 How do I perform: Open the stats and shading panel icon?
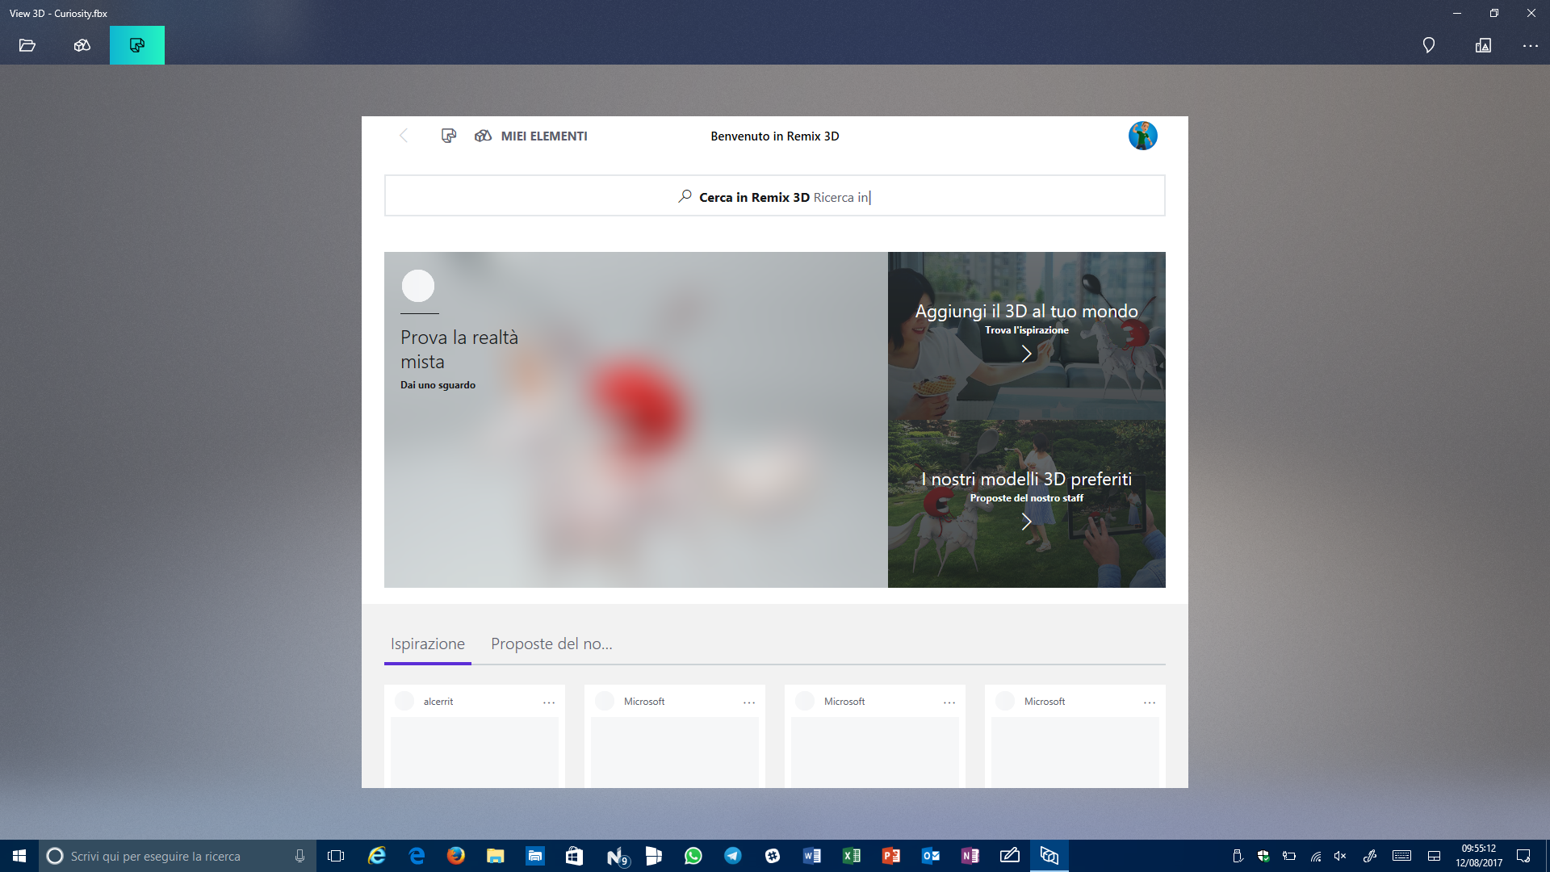pyautogui.click(x=1483, y=45)
